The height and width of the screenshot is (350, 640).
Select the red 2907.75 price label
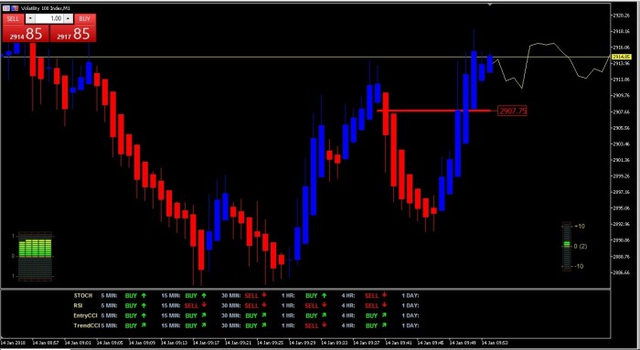click(x=512, y=111)
